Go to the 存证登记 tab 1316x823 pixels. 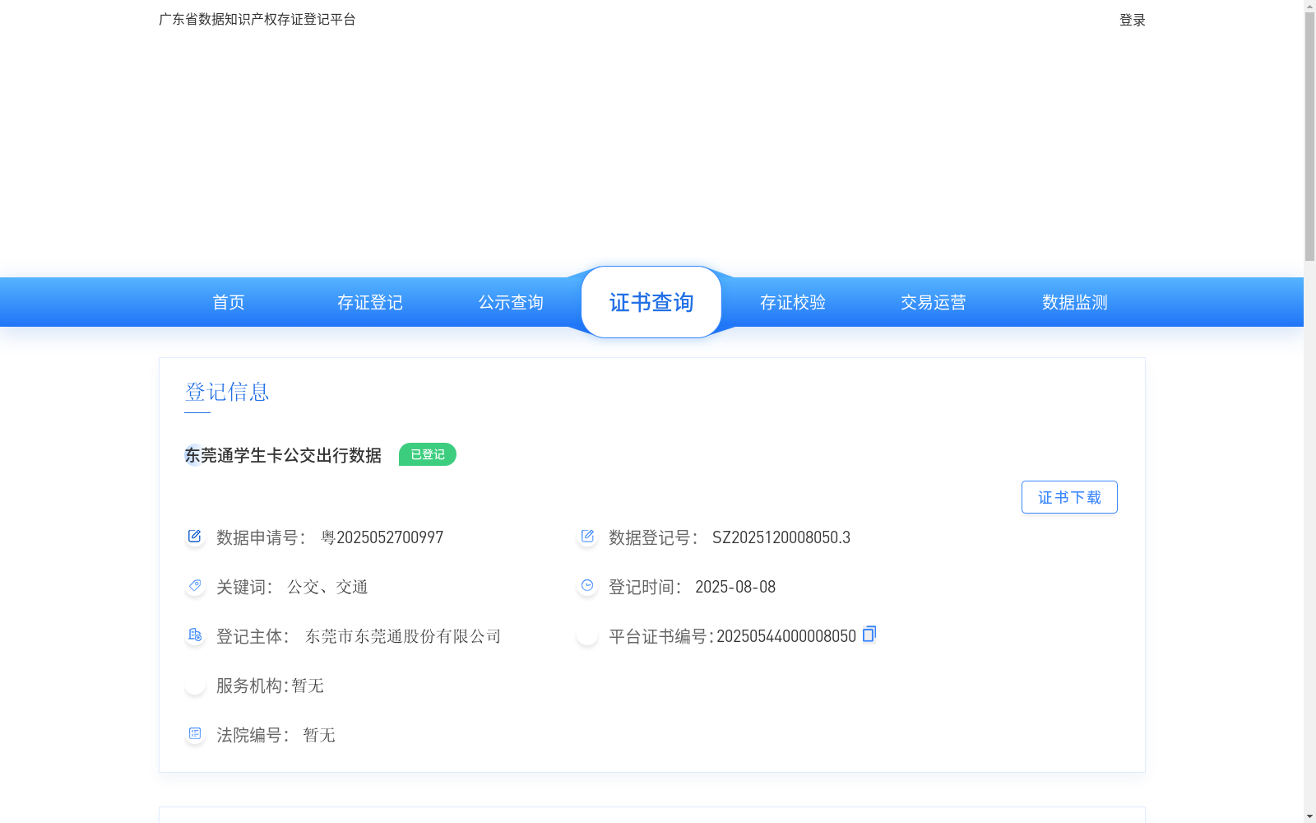pyautogui.click(x=370, y=302)
